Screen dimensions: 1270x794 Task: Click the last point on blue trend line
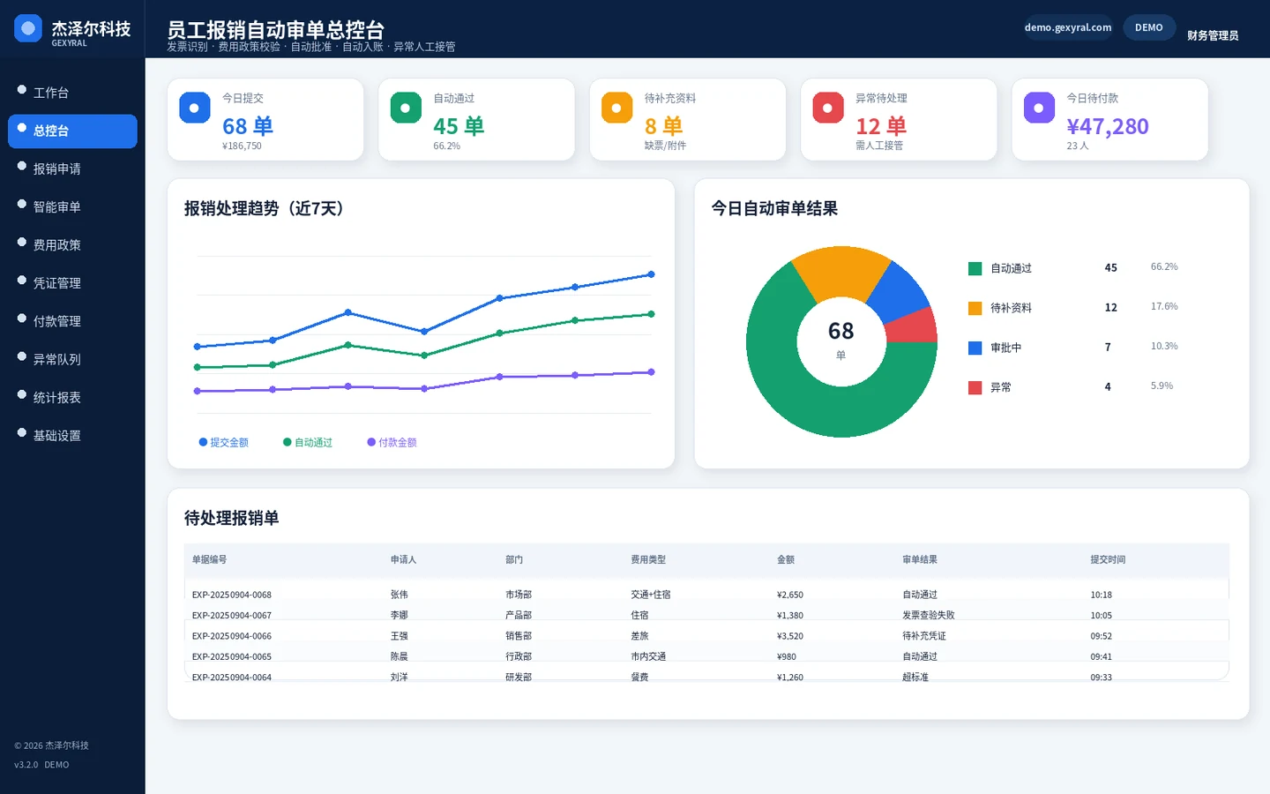coord(651,274)
